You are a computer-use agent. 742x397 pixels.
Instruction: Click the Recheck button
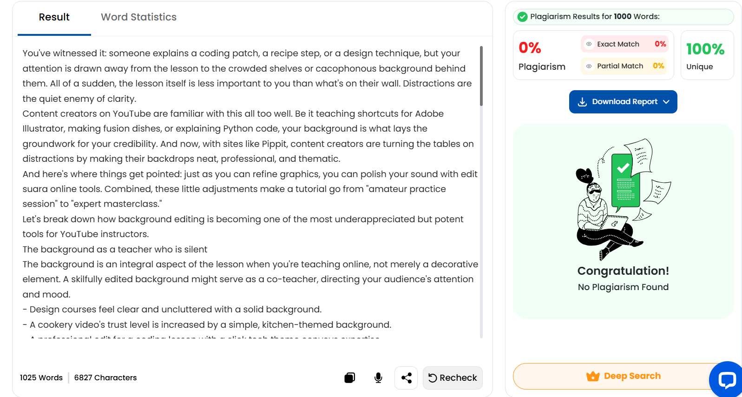pos(453,378)
